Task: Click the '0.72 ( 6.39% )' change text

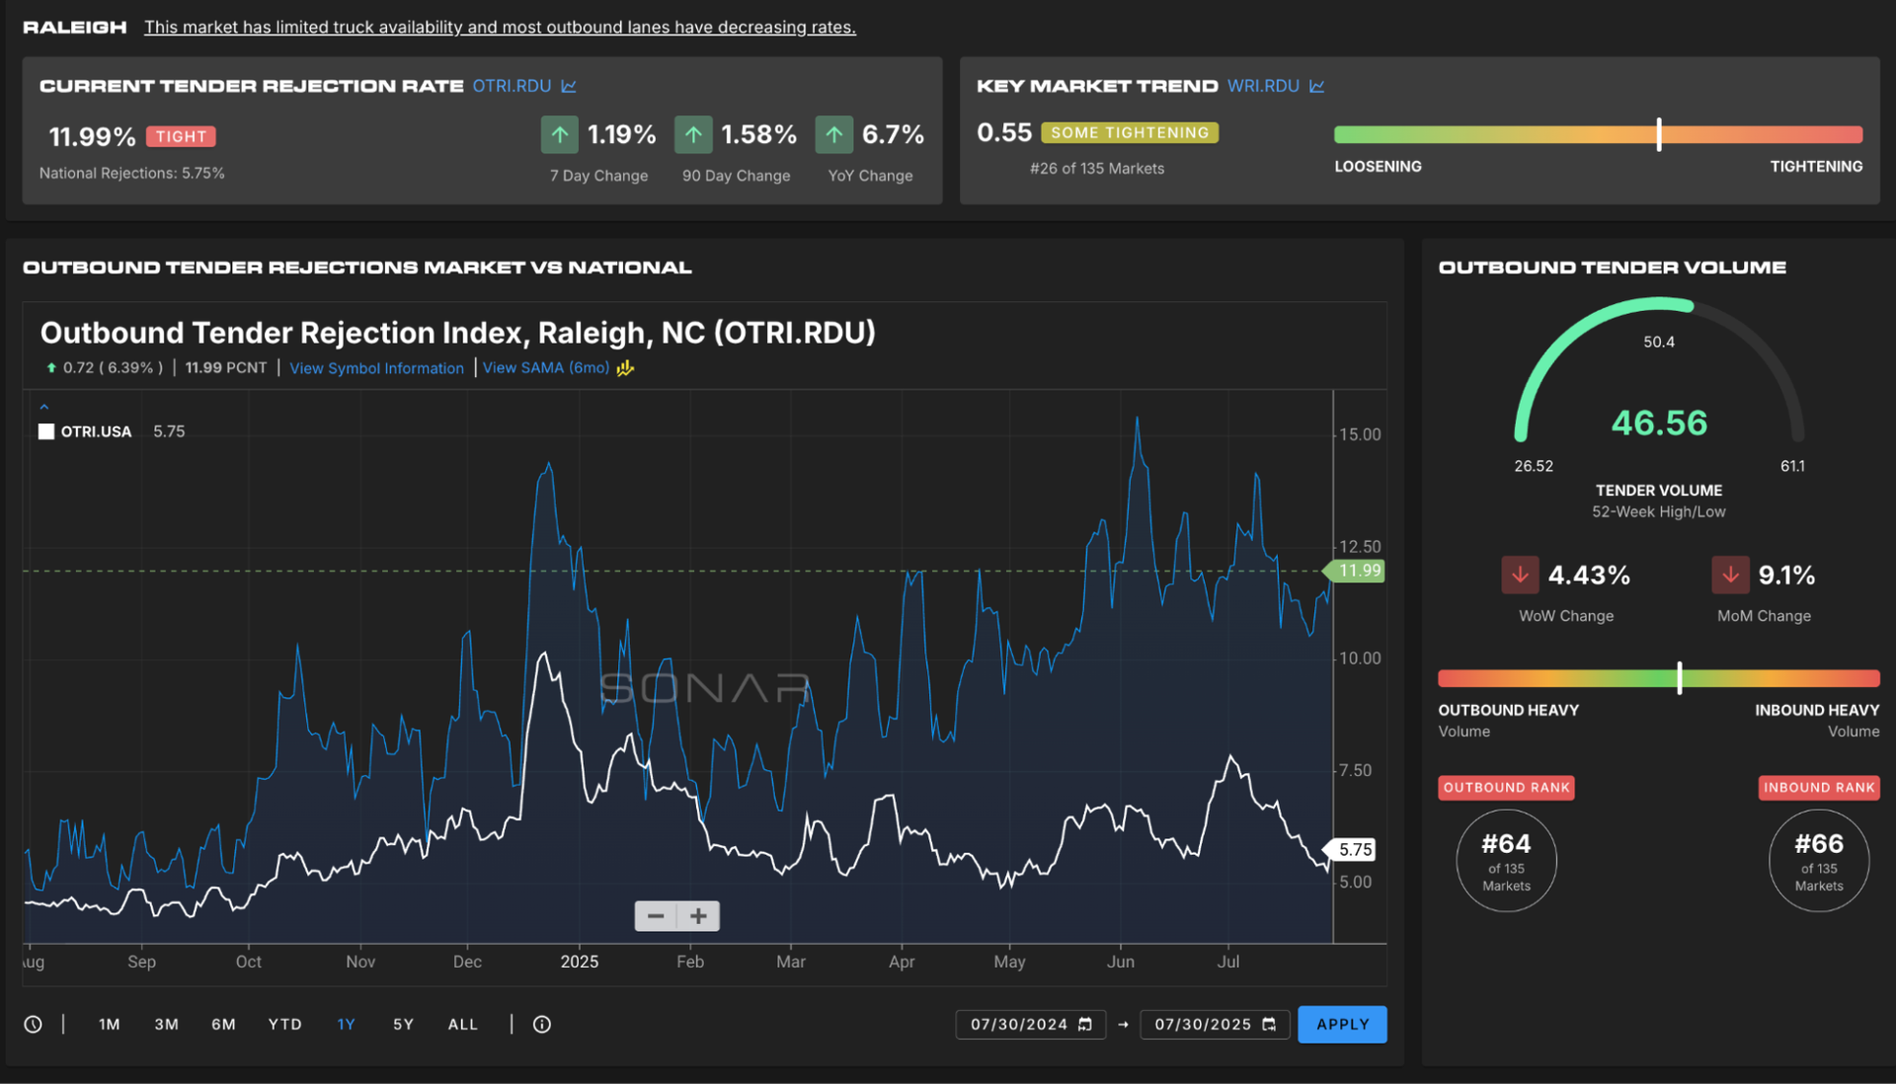Action: (x=113, y=367)
